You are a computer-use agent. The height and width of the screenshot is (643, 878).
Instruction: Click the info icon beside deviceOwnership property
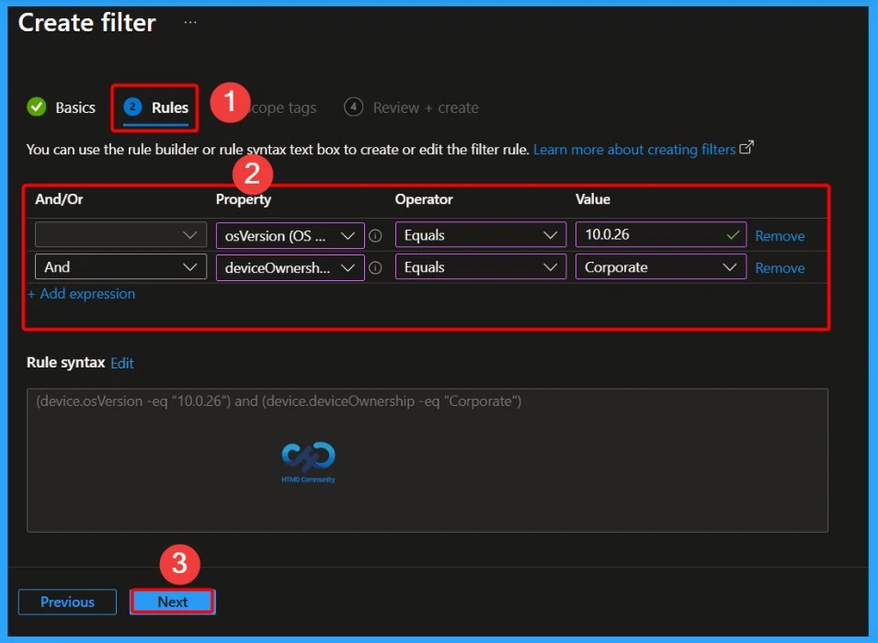tap(376, 267)
